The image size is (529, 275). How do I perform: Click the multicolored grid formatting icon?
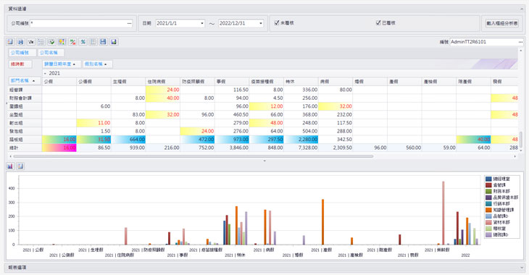coord(62,42)
